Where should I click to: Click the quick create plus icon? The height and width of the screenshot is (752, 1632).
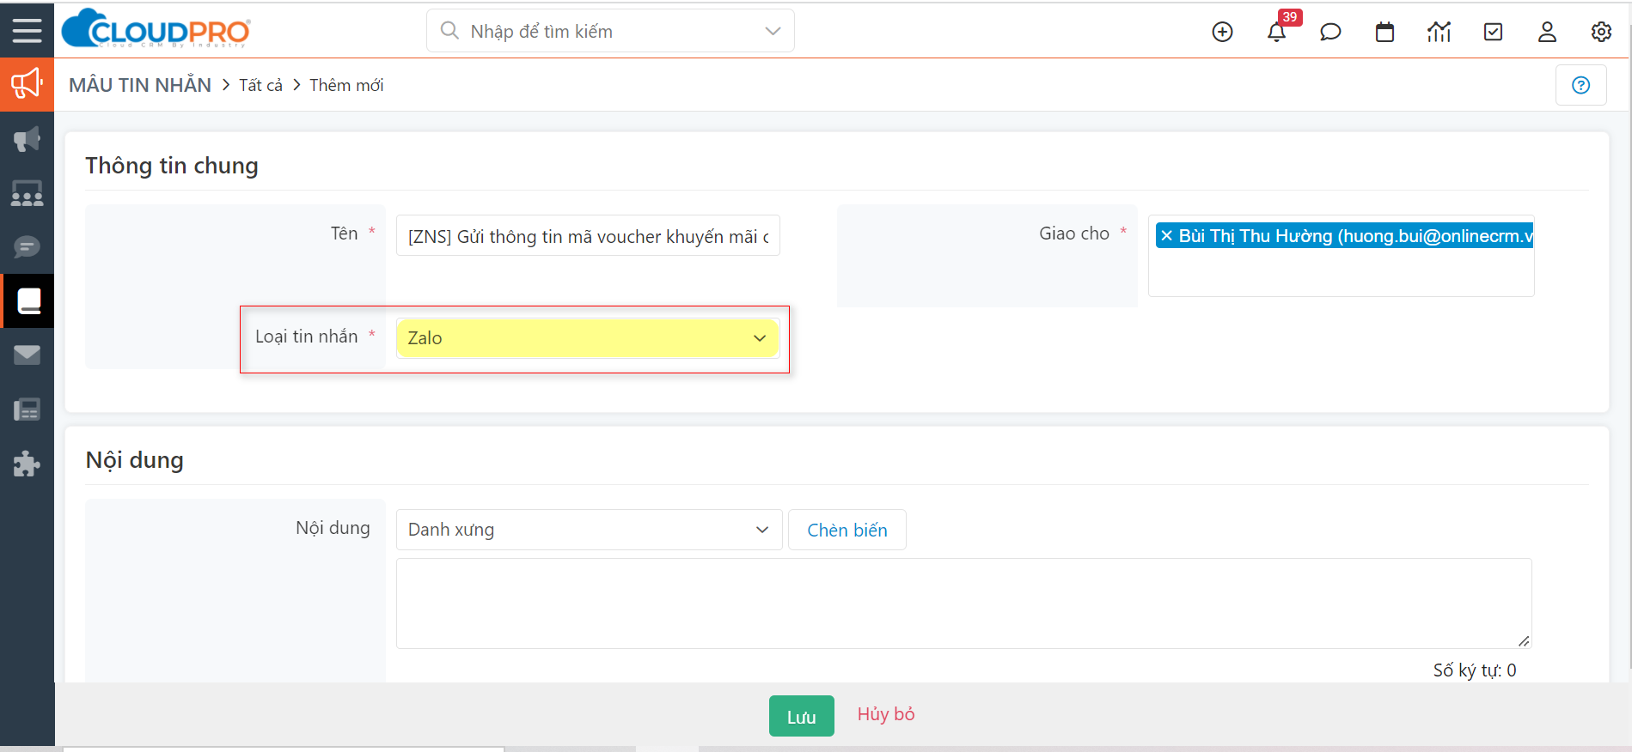click(x=1222, y=32)
